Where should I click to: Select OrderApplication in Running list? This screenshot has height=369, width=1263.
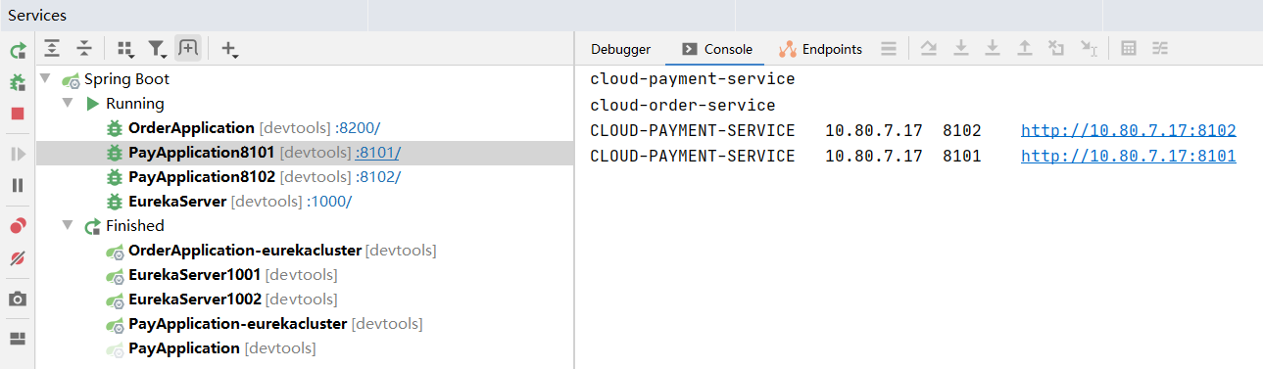[191, 128]
